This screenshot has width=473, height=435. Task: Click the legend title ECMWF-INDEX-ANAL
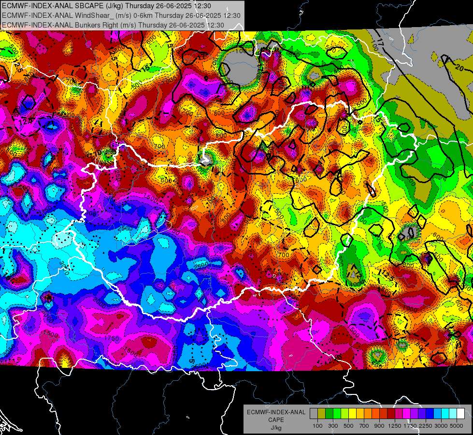coord(276,412)
